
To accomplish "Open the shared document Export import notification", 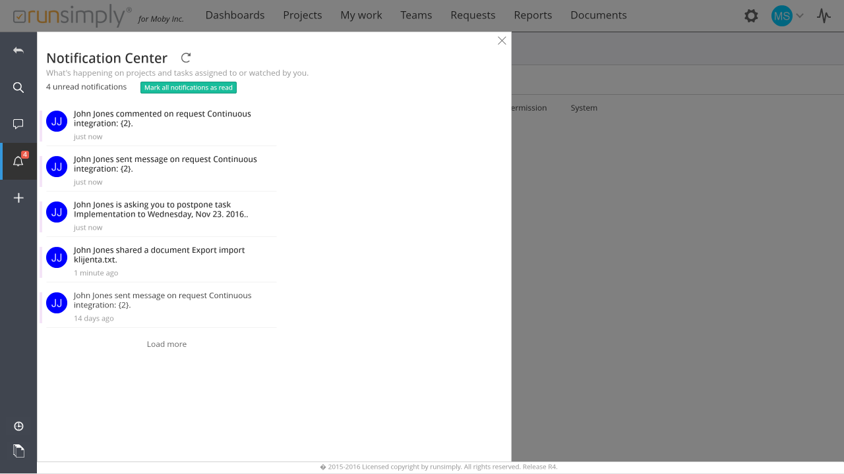I will coord(159,255).
